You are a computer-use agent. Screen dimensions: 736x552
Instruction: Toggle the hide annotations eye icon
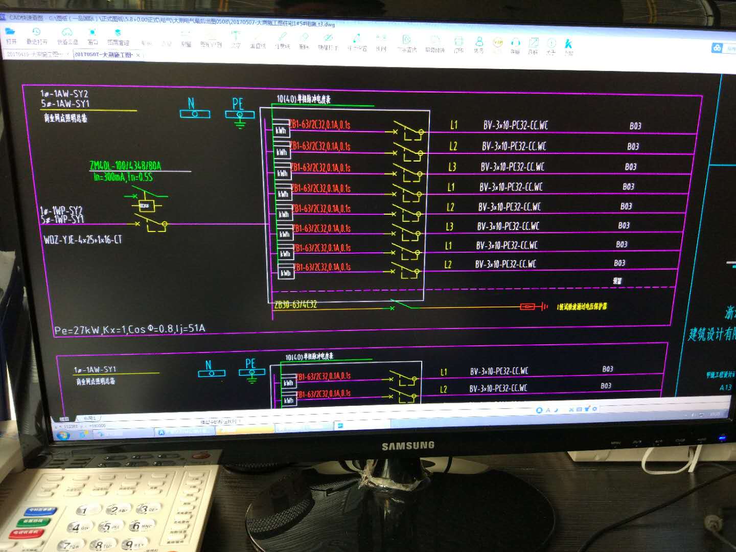(328, 37)
